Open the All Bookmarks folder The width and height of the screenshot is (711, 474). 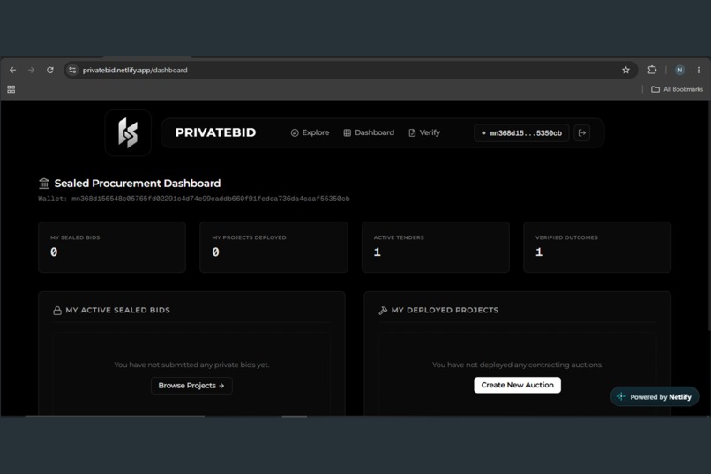point(677,89)
